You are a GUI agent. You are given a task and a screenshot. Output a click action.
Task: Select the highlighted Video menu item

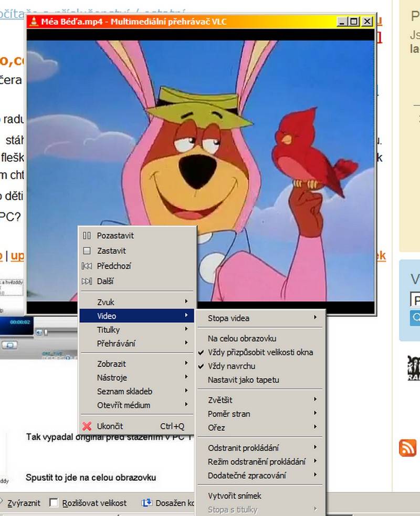[x=136, y=316]
